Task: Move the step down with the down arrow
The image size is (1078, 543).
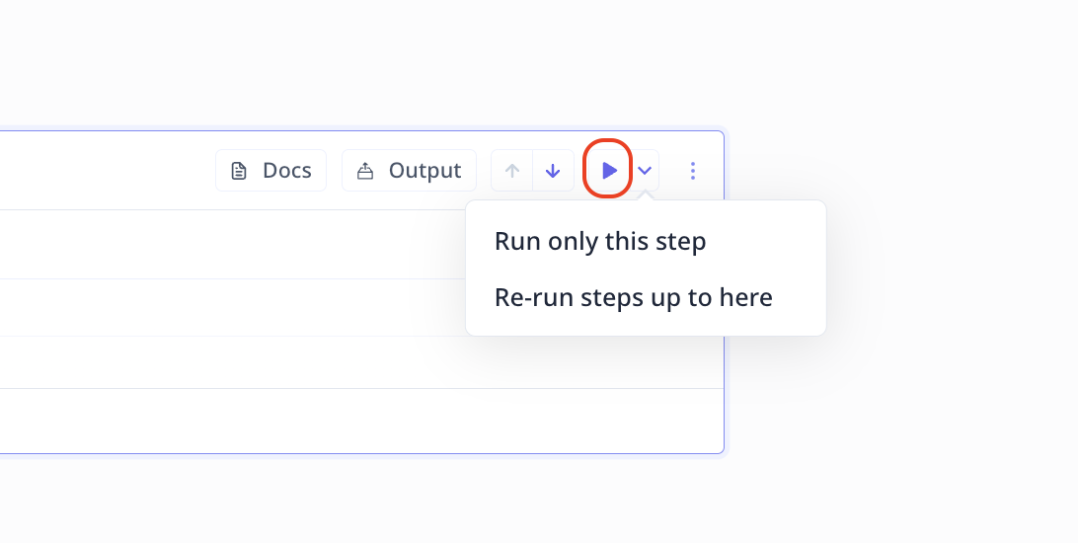Action: tap(553, 171)
